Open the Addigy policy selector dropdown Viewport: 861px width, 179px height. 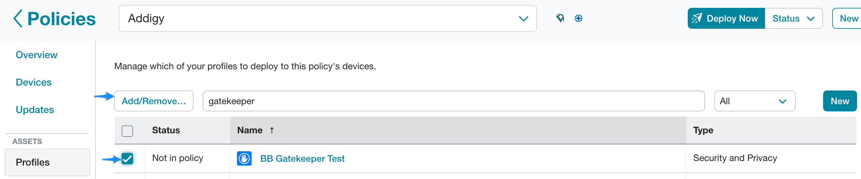click(x=328, y=18)
